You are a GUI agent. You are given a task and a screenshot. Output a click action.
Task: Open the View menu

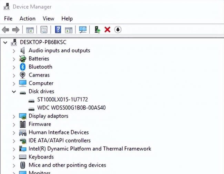pos(49,19)
